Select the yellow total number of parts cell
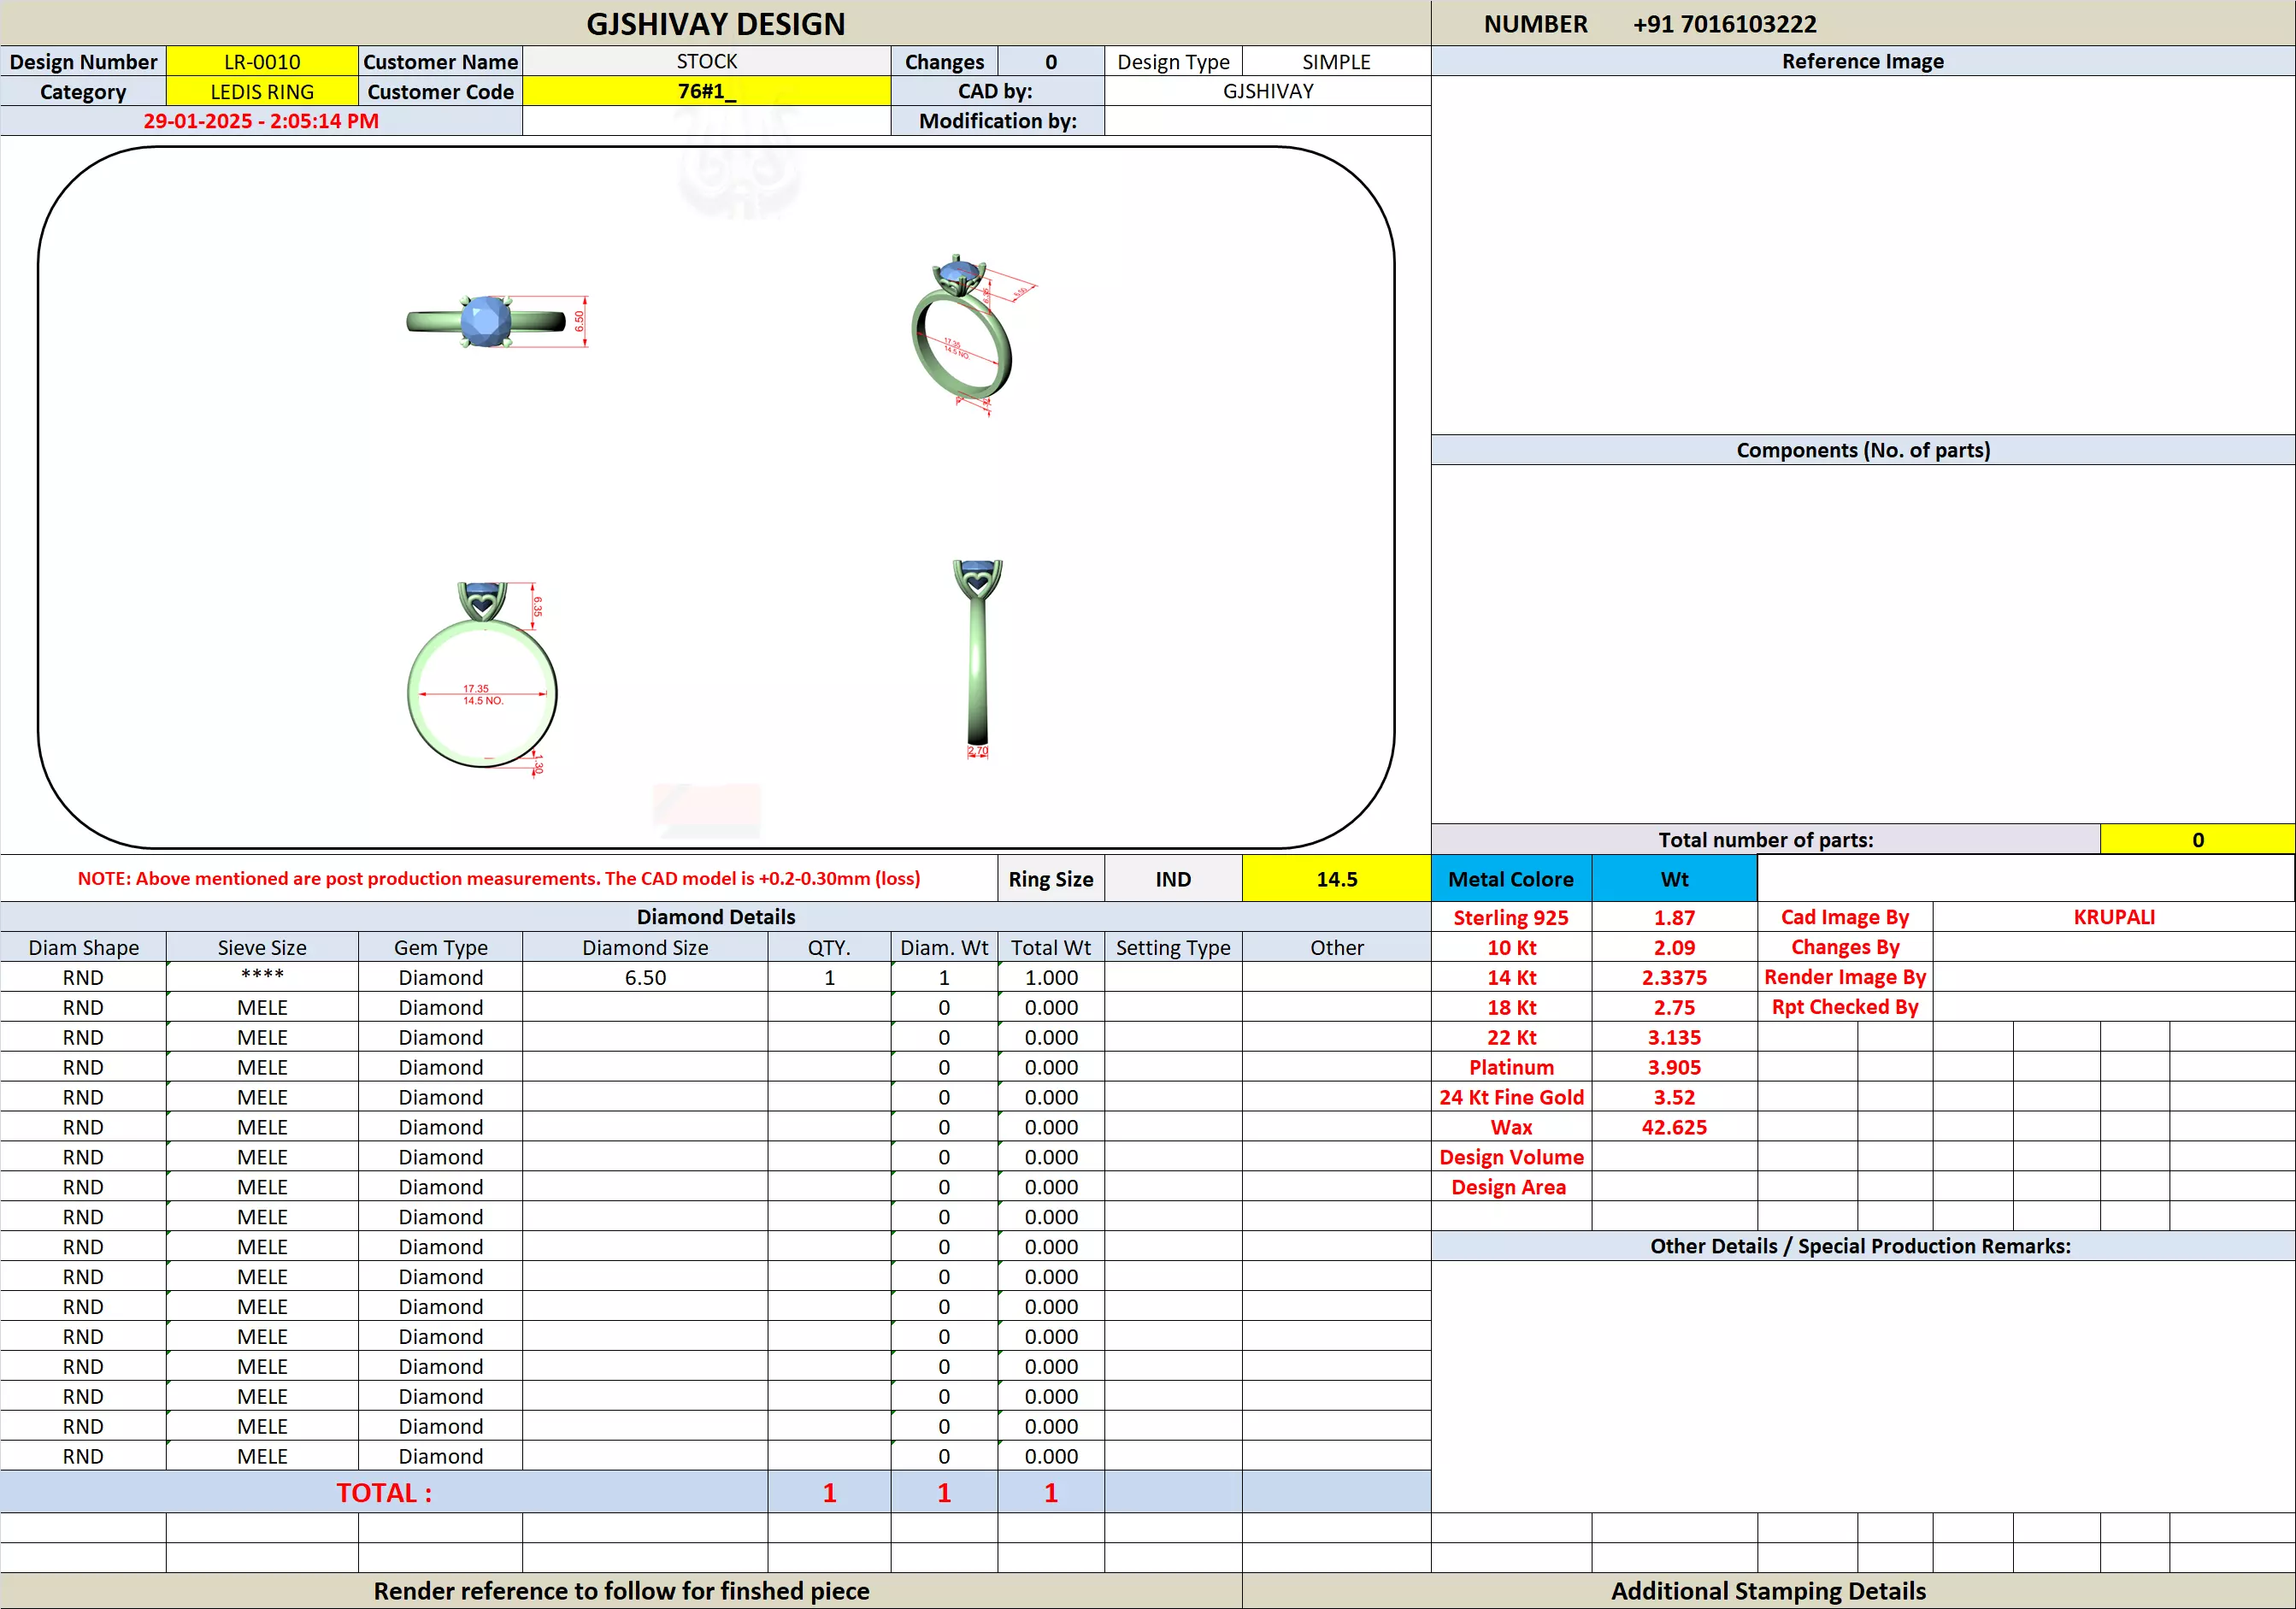This screenshot has width=2296, height=1609. click(2197, 840)
